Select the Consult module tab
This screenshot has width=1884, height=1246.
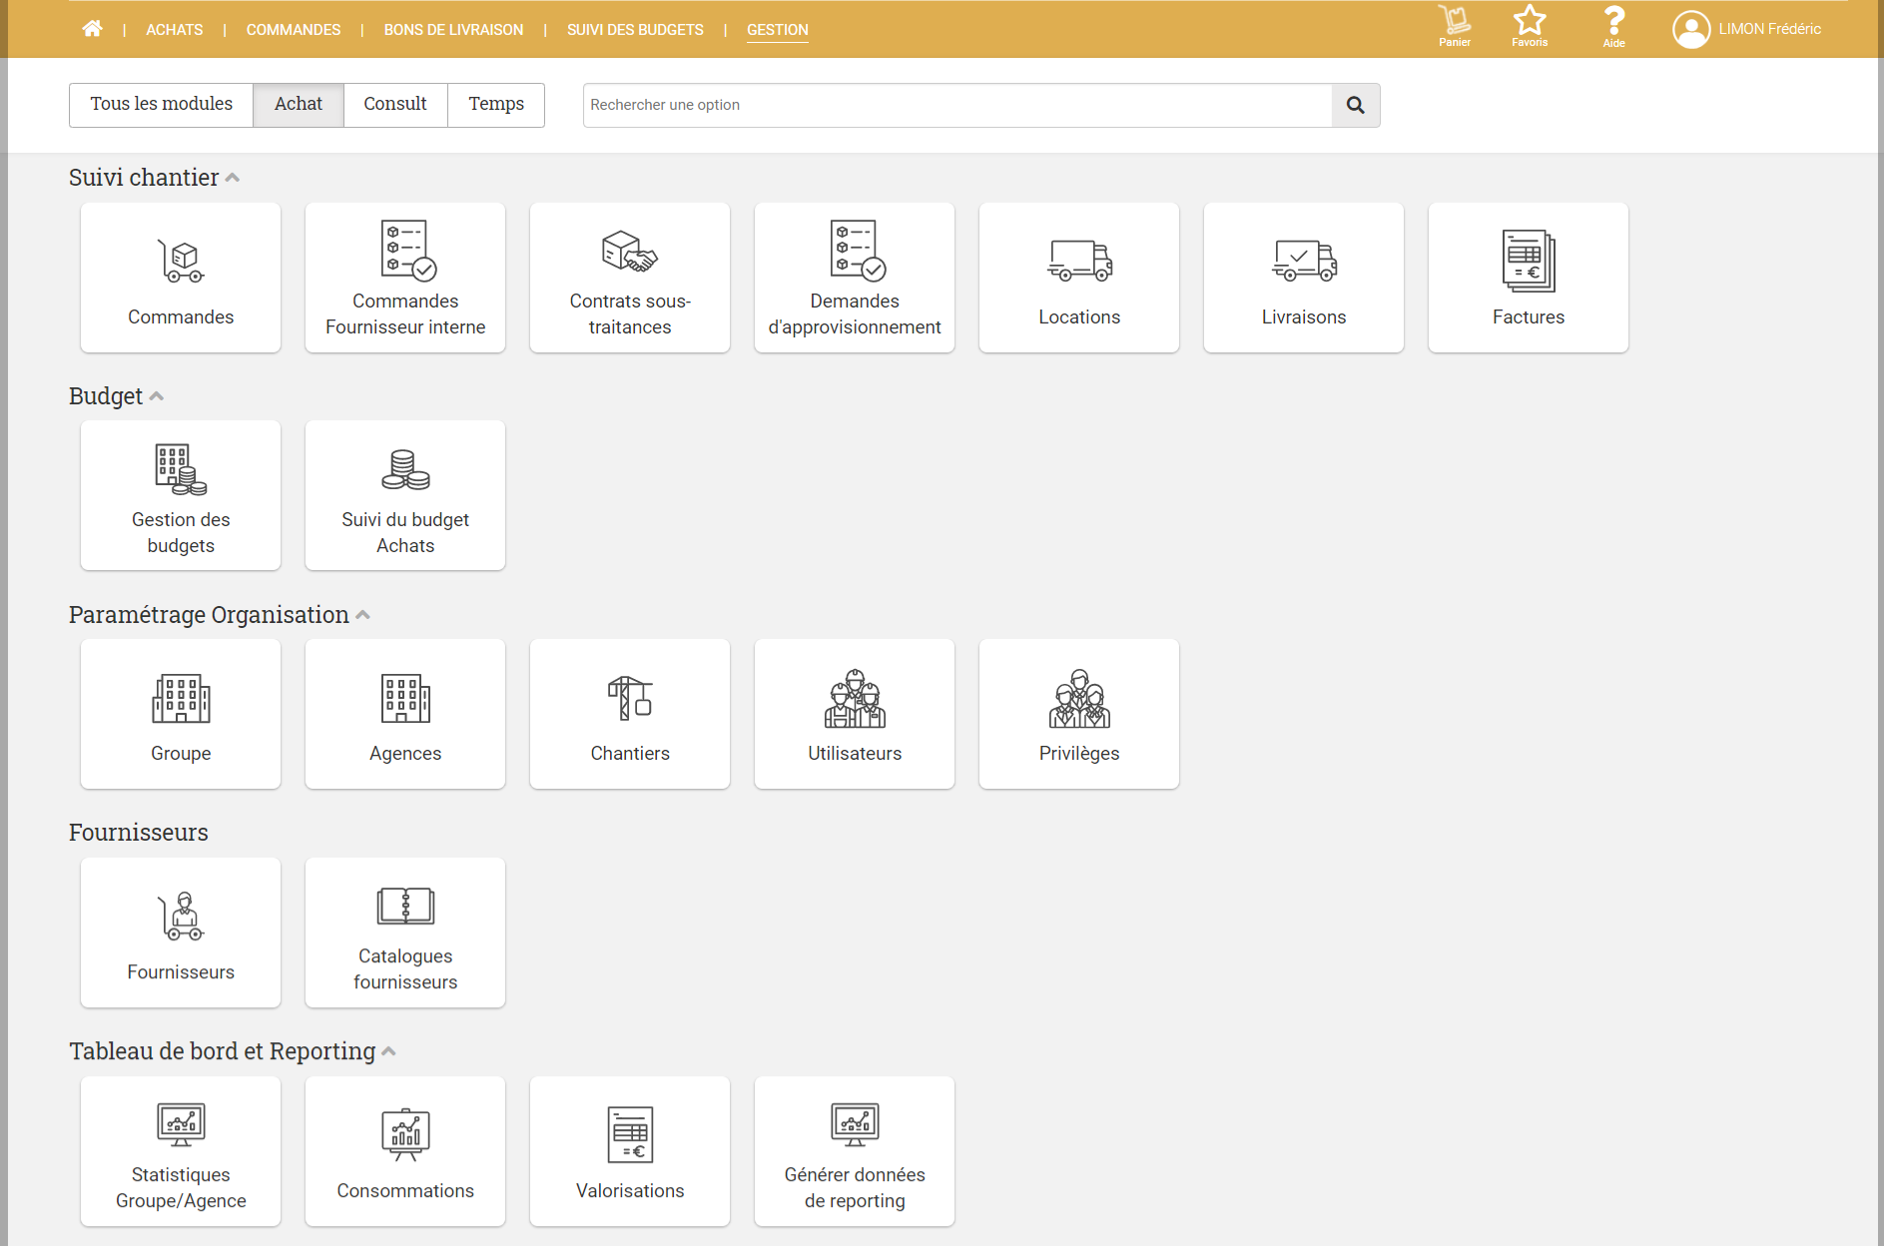click(x=395, y=105)
